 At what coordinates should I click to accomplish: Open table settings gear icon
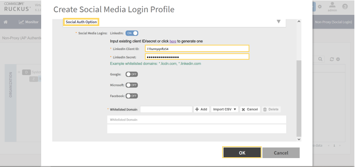[338, 59]
